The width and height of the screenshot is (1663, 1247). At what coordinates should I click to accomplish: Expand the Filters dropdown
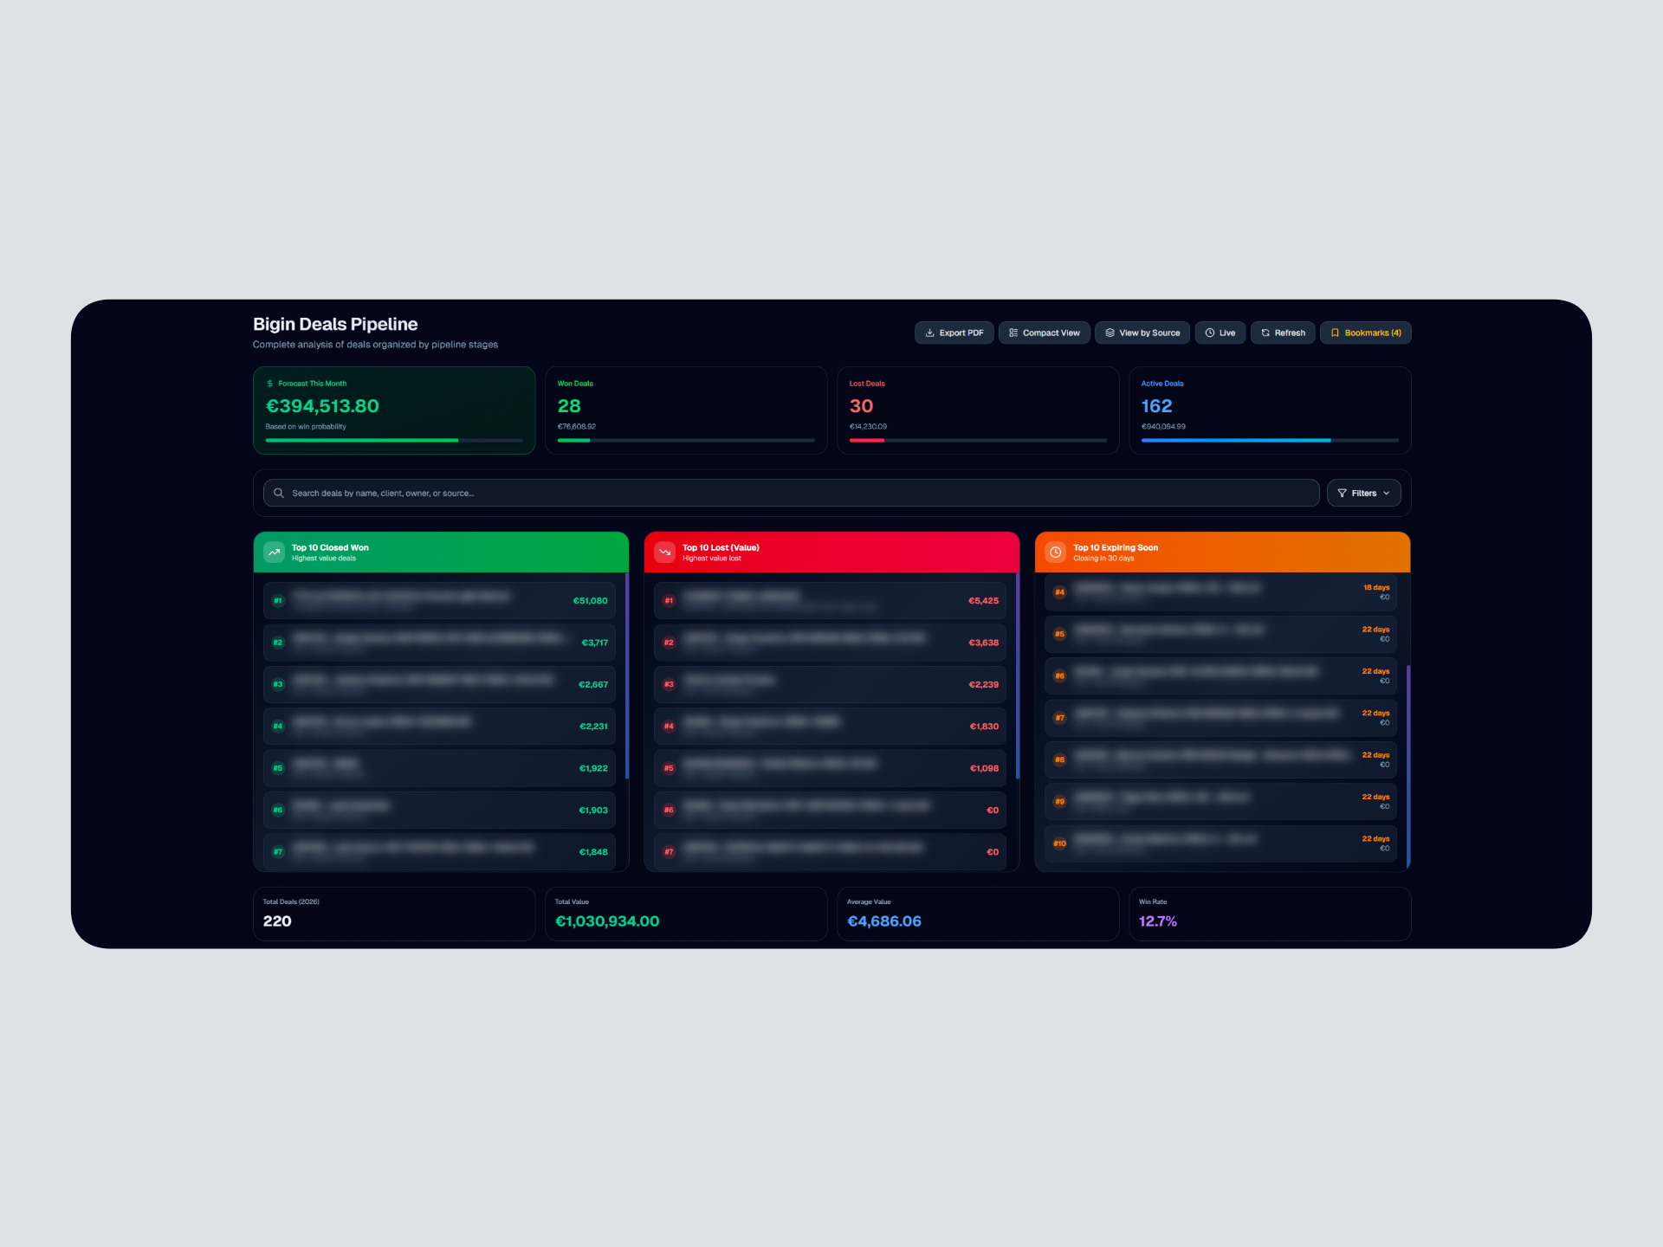coord(1363,493)
